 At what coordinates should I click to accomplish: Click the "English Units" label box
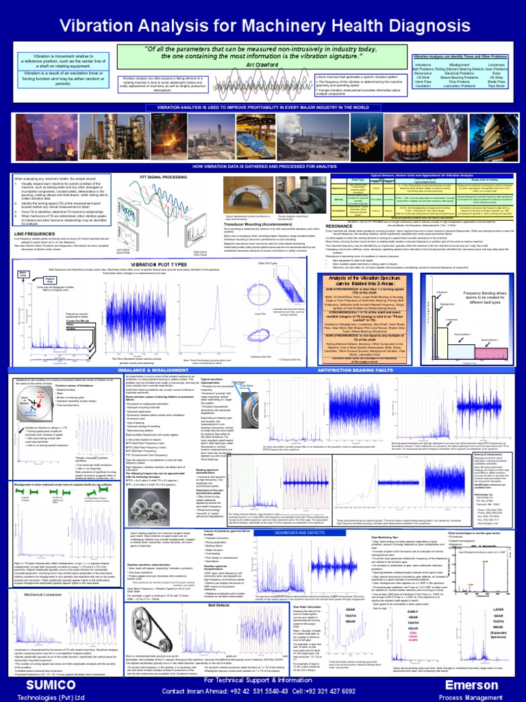click(x=49, y=280)
